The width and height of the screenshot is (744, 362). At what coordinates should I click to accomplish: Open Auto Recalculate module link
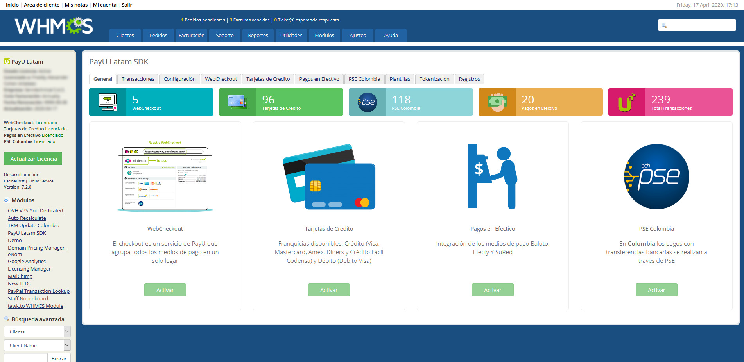pyautogui.click(x=27, y=218)
